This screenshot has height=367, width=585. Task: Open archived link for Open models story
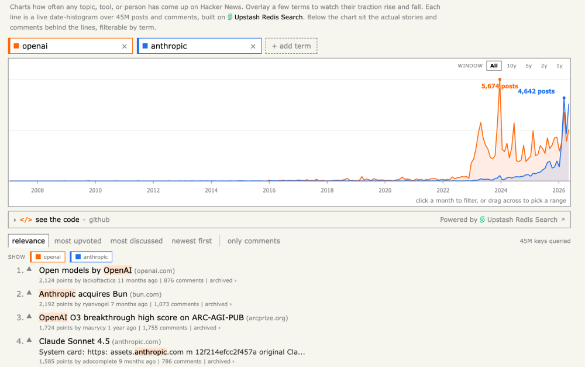pyautogui.click(x=223, y=280)
